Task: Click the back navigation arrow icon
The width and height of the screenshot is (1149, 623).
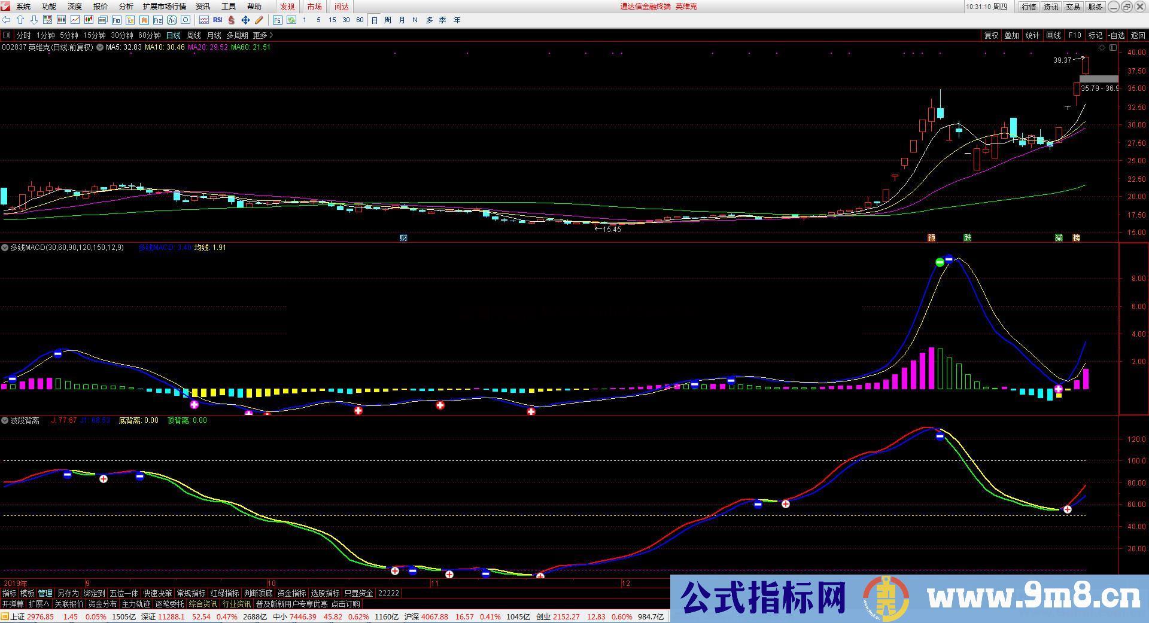Action: [7, 20]
